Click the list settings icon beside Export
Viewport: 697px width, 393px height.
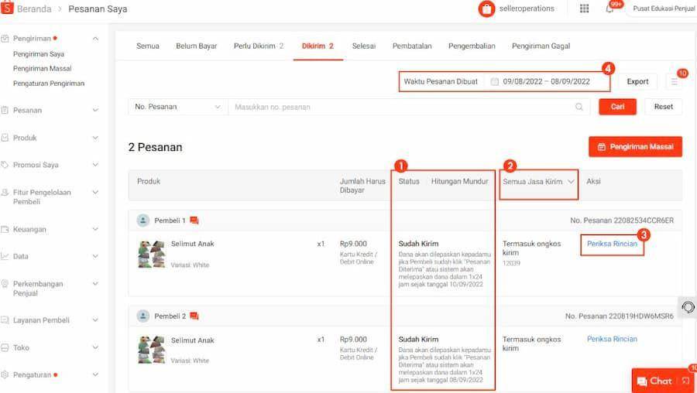click(x=674, y=82)
